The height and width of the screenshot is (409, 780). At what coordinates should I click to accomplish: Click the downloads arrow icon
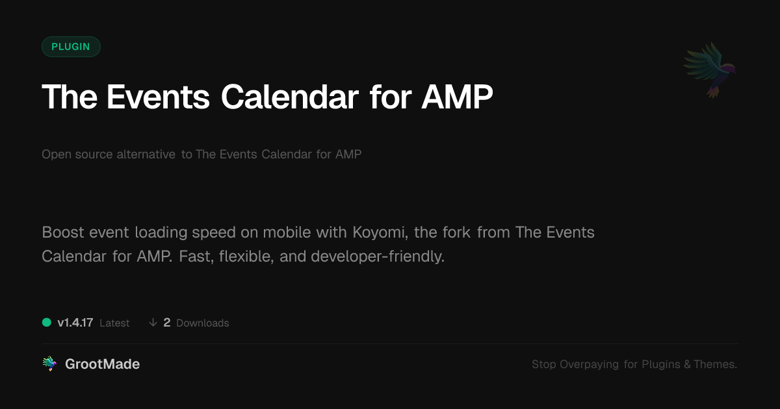153,323
